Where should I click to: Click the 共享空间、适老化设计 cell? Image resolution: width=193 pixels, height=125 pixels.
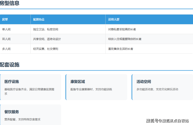point(47,39)
